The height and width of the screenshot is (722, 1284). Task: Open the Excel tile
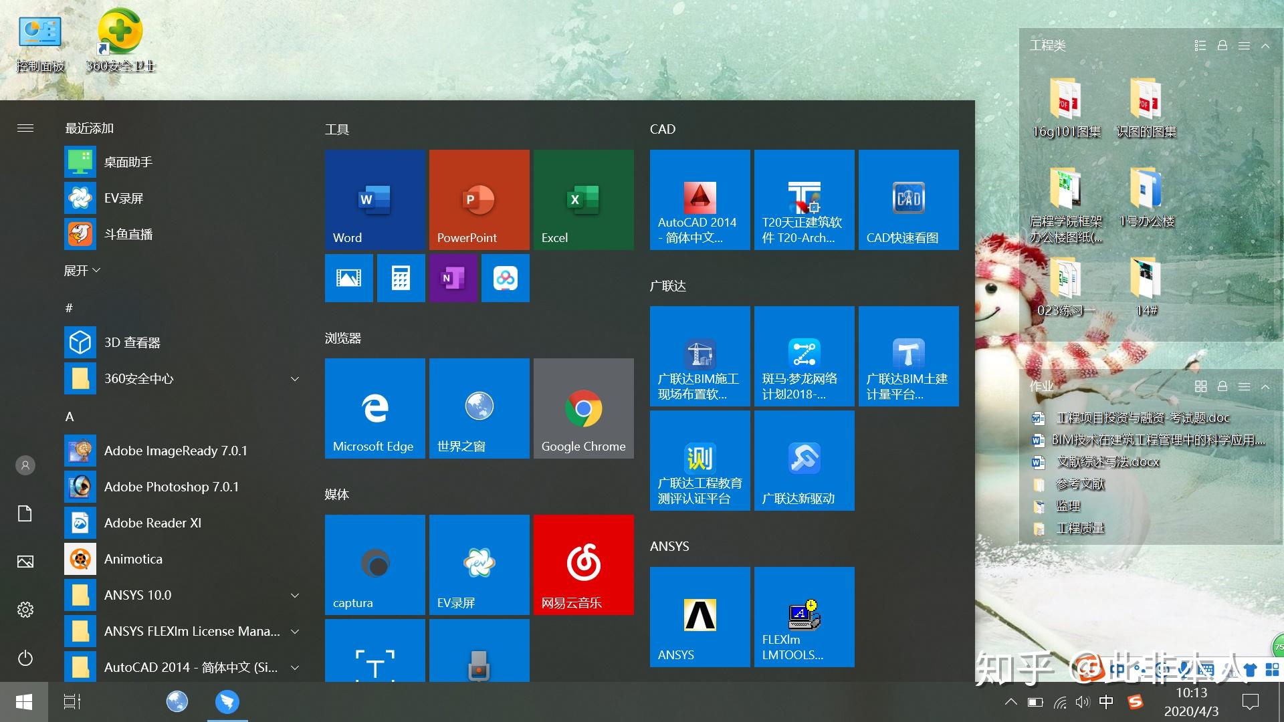[x=583, y=200]
